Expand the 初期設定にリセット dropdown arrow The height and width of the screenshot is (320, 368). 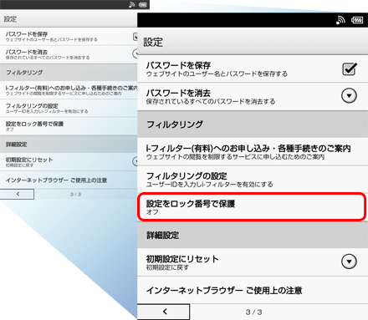click(x=349, y=262)
